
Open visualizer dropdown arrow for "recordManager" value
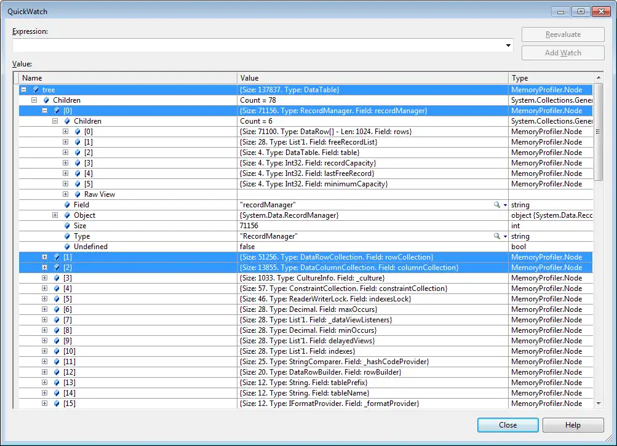point(505,205)
